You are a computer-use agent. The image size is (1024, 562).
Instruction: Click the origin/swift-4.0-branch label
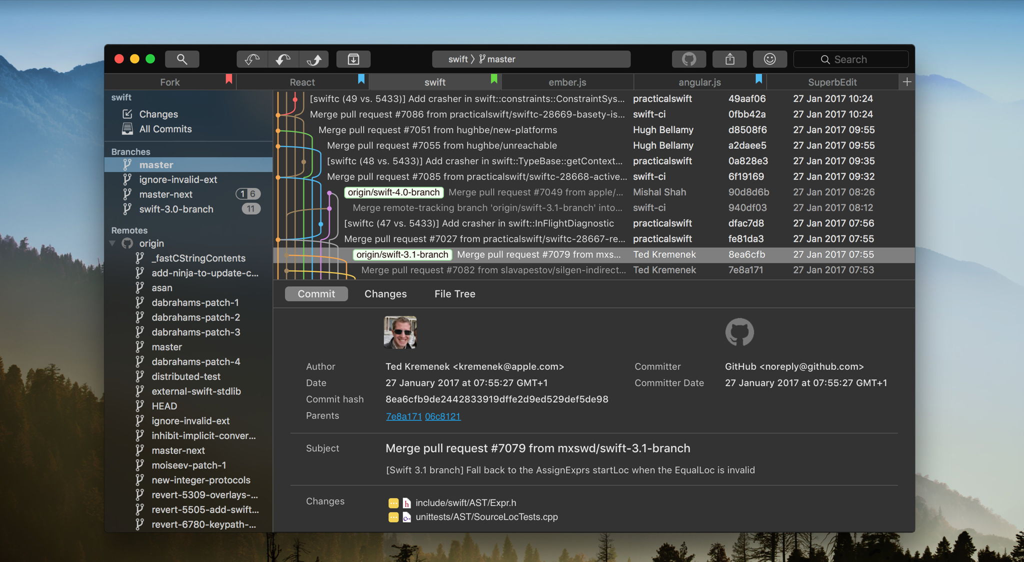[x=393, y=192]
